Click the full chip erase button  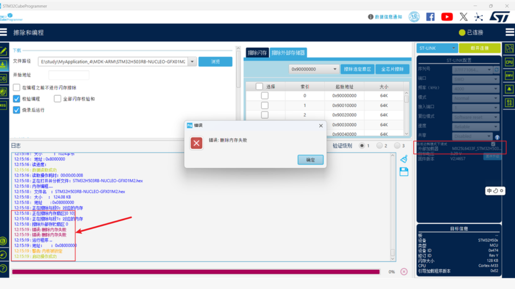[392, 69]
